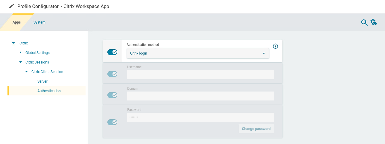Open the Citrix login dropdown

[x=197, y=53]
